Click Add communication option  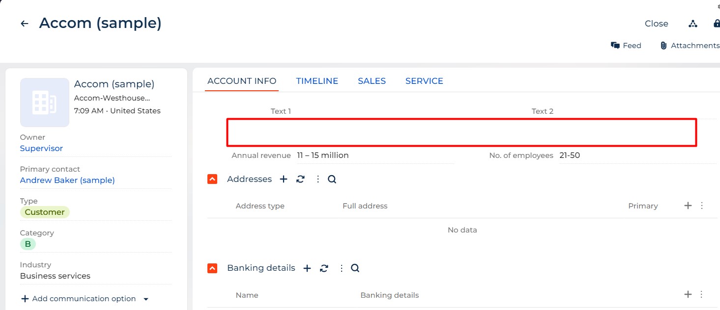[x=79, y=299]
